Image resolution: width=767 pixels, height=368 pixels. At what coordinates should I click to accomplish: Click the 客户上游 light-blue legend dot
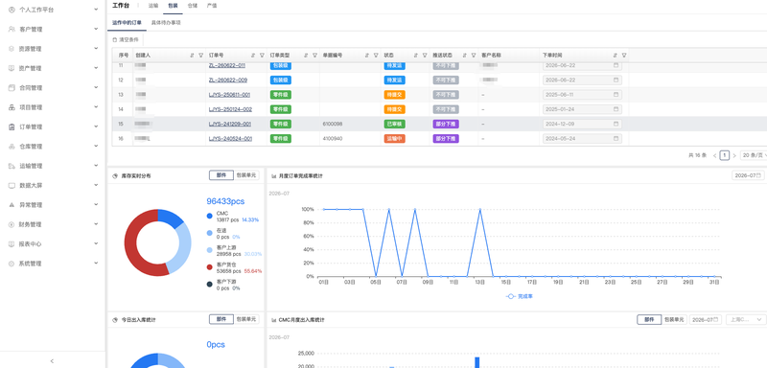(210, 250)
